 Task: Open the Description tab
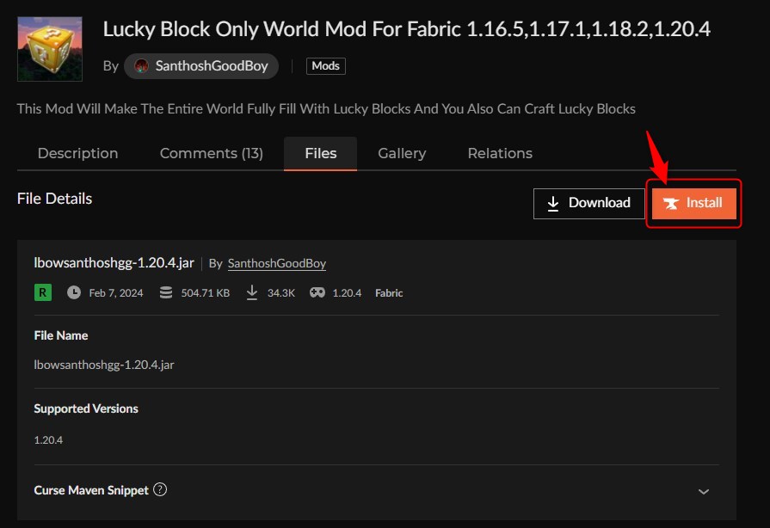77,153
